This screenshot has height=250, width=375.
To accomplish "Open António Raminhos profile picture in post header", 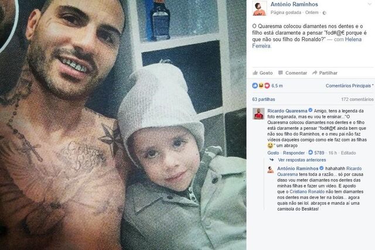I will pyautogui.click(x=260, y=8).
